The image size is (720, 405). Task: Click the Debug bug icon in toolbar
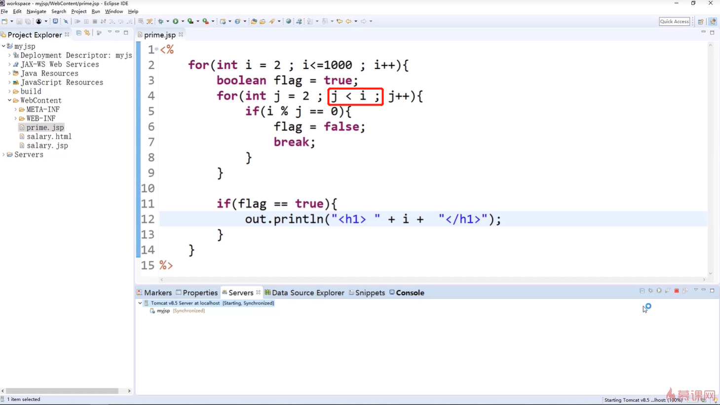point(160,21)
